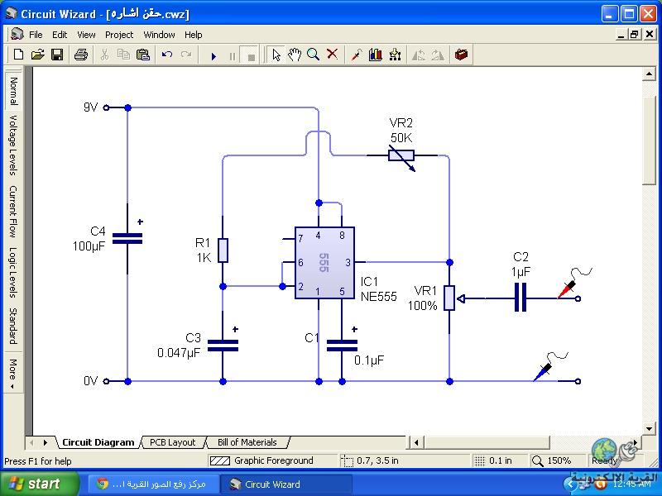
Task: Open the Windows start menu
Action: (x=40, y=484)
